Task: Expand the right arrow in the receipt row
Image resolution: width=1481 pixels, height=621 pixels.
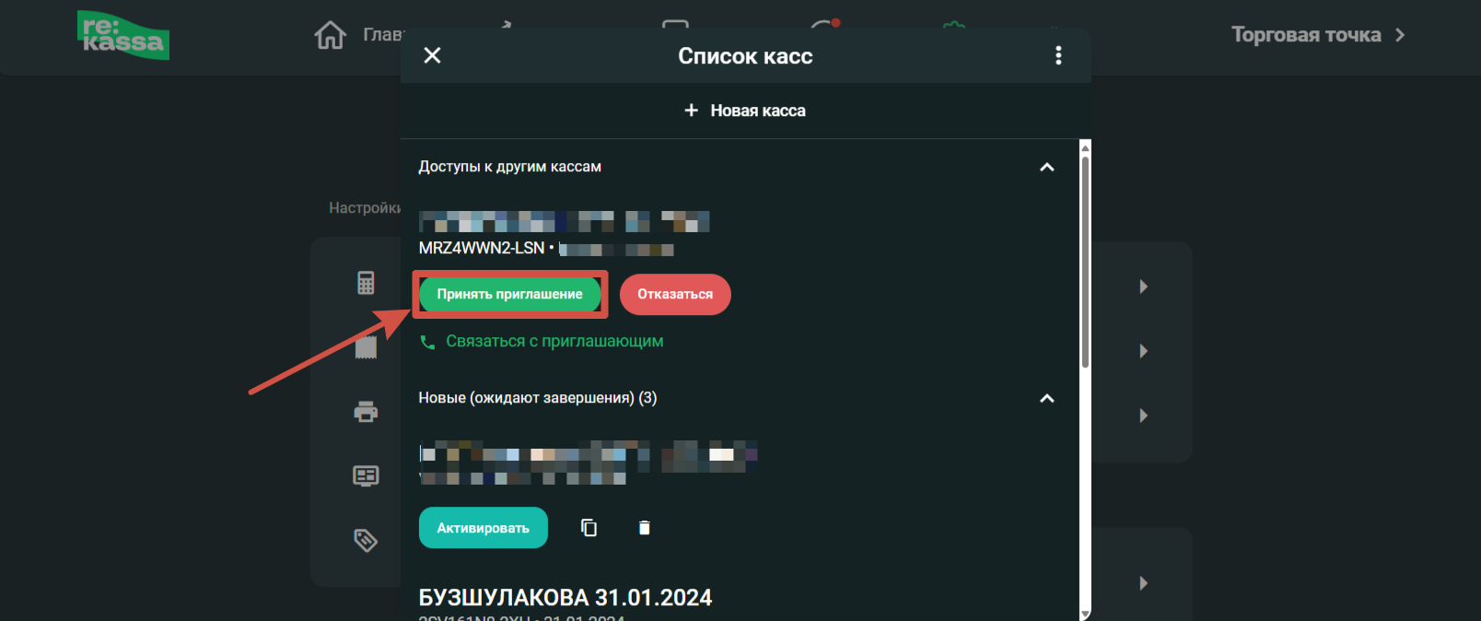Action: pos(1143,351)
